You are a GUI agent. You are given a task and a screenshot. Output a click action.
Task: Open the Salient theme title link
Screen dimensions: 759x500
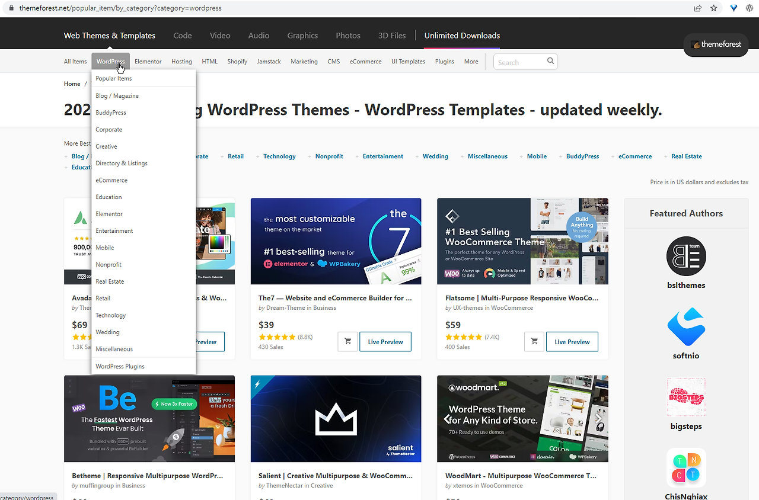pos(336,476)
